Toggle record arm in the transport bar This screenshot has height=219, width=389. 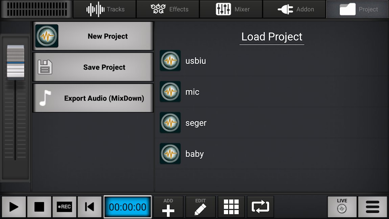pos(64,206)
